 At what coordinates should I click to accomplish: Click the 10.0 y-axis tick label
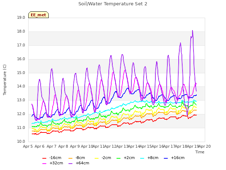21,141
